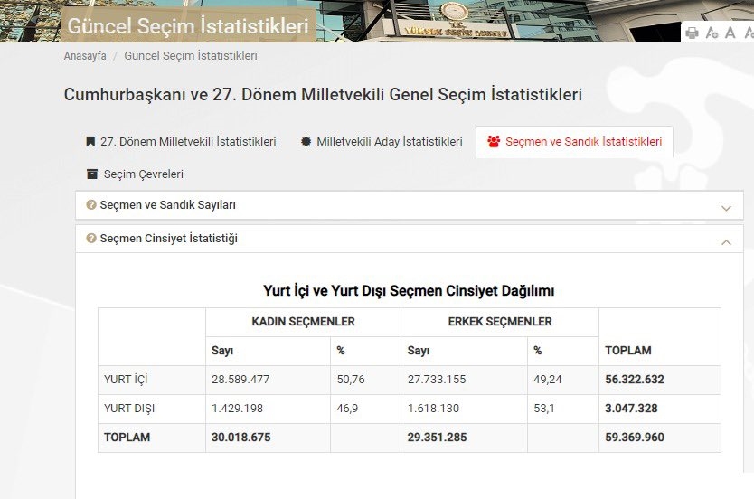Click Güncel Seçim İstatistikleri breadcrumb
Image resolution: width=754 pixels, height=499 pixels.
(x=191, y=56)
